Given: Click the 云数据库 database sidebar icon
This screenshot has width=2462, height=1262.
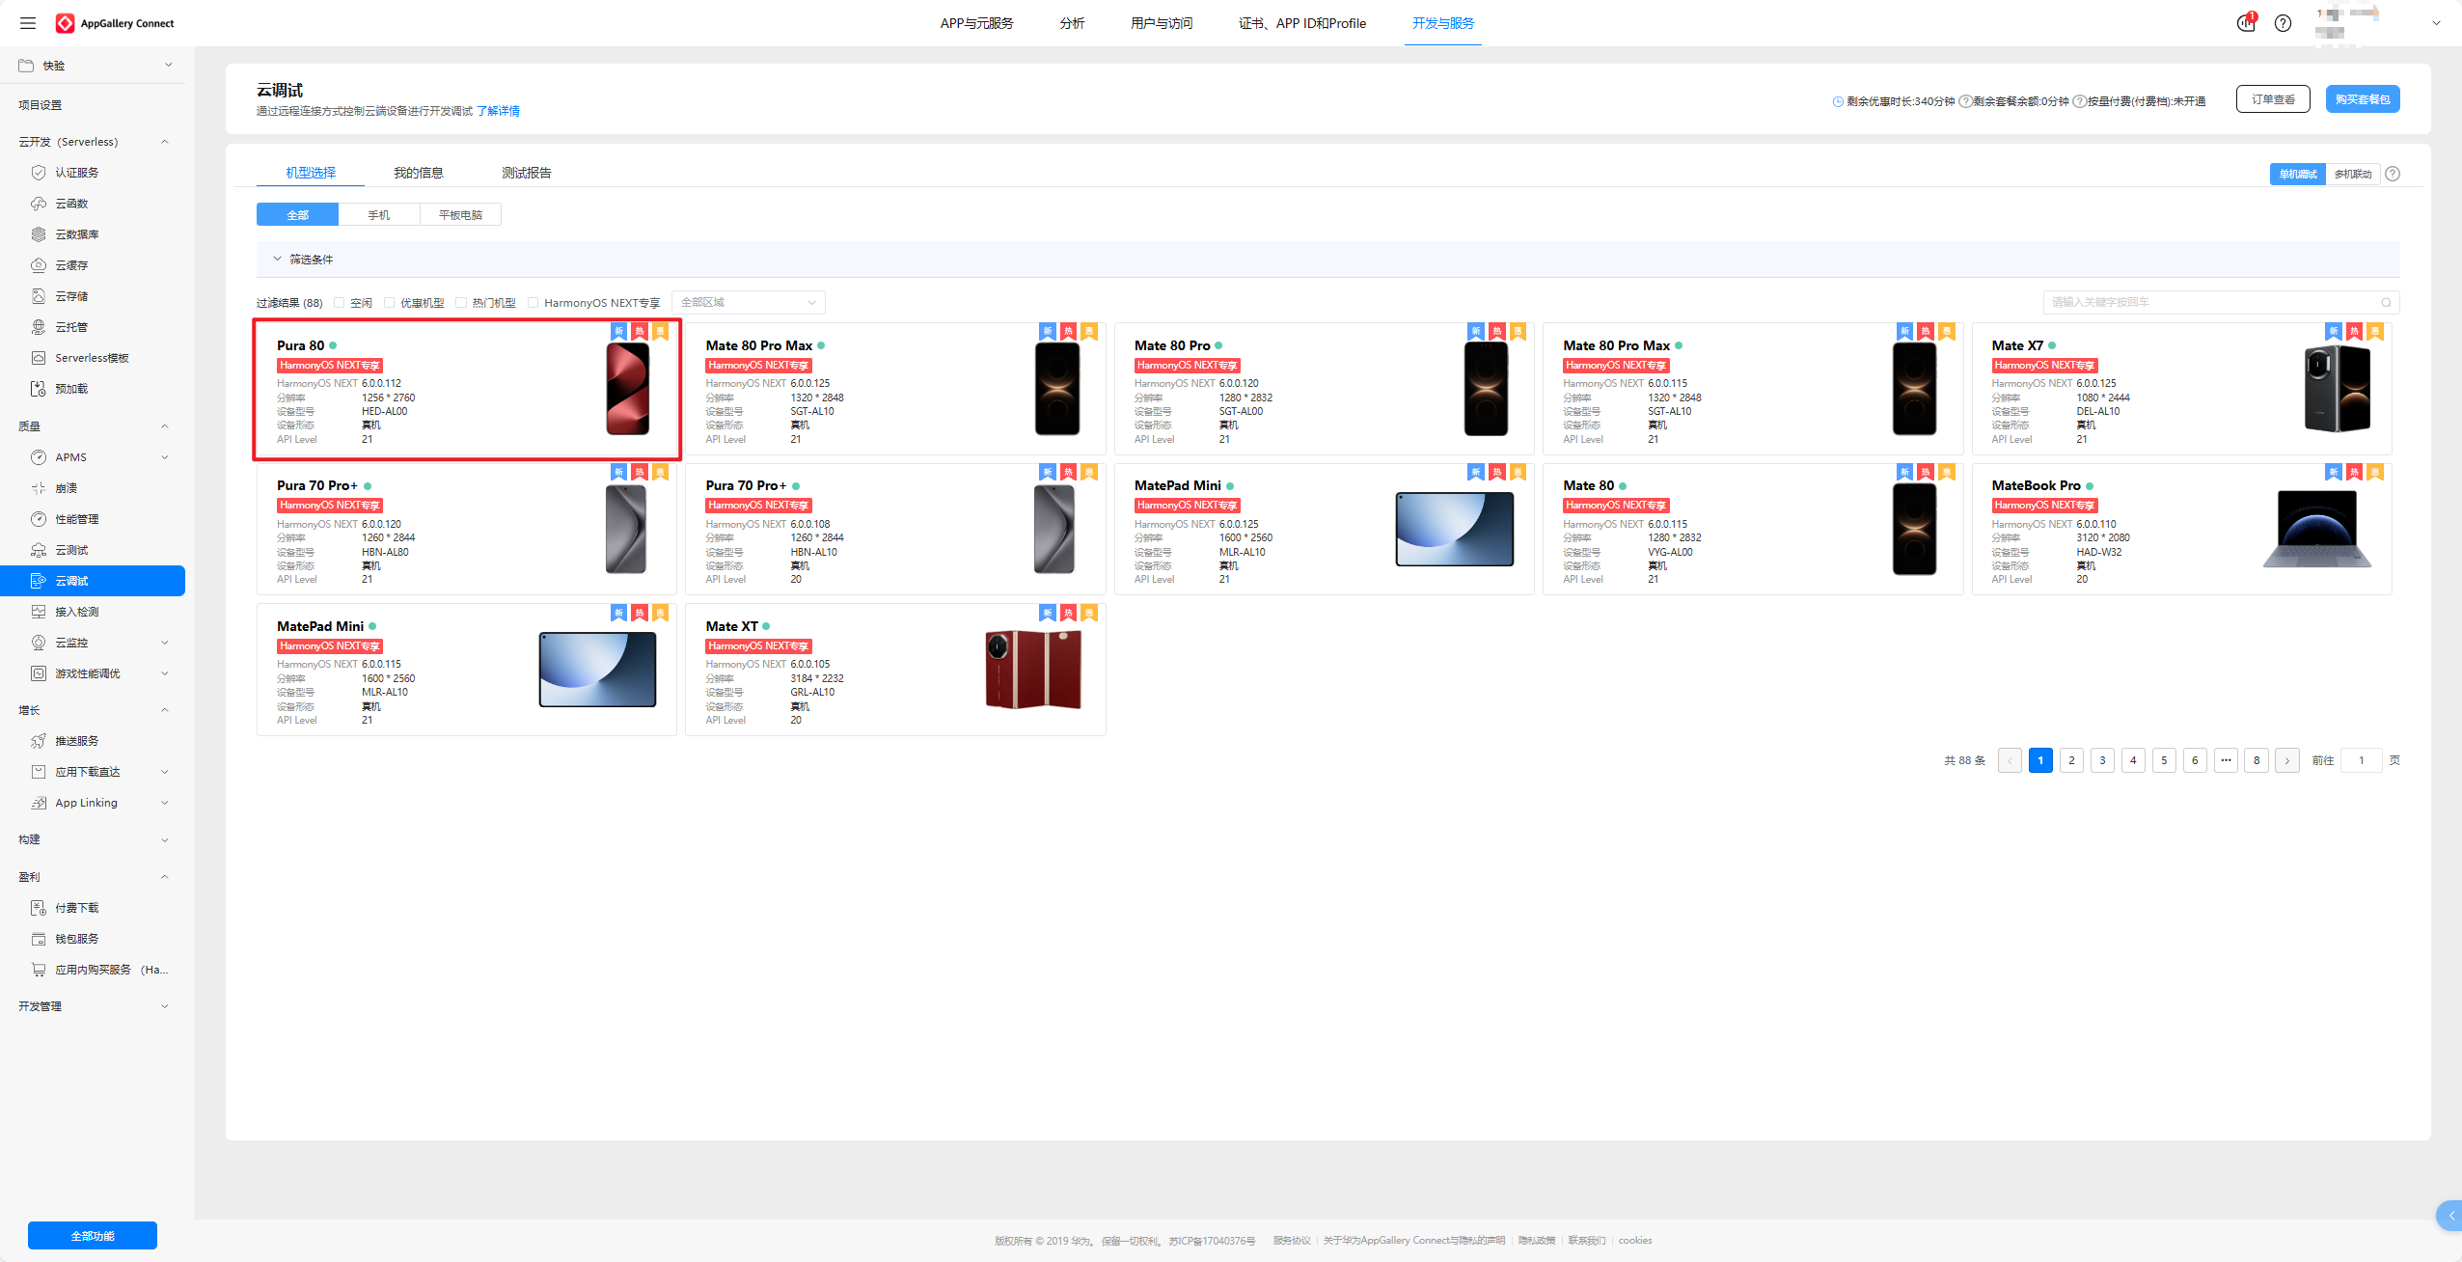Looking at the screenshot, I should point(39,234).
